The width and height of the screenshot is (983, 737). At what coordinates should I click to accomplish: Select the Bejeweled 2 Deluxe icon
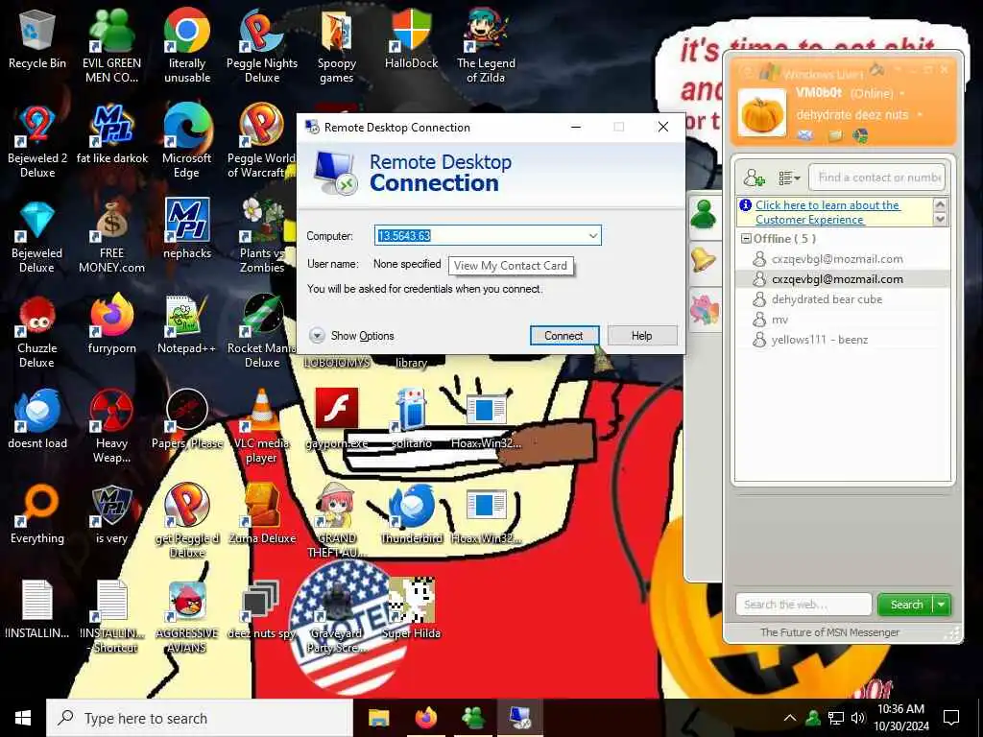coord(37,142)
